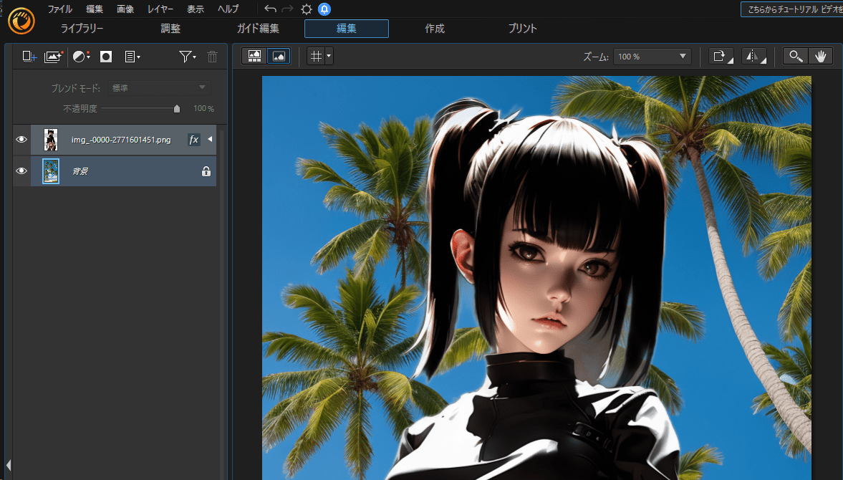Viewport: 843px width, 480px height.
Task: Select the hand pan tool
Action: point(820,56)
